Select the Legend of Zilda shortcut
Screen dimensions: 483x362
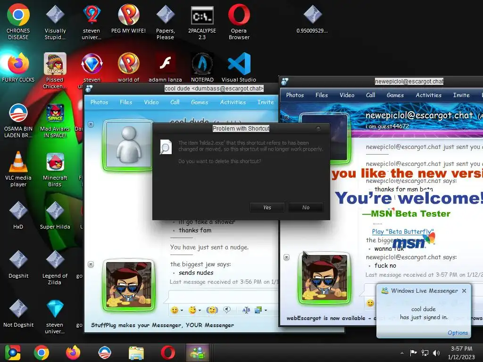pos(55,267)
